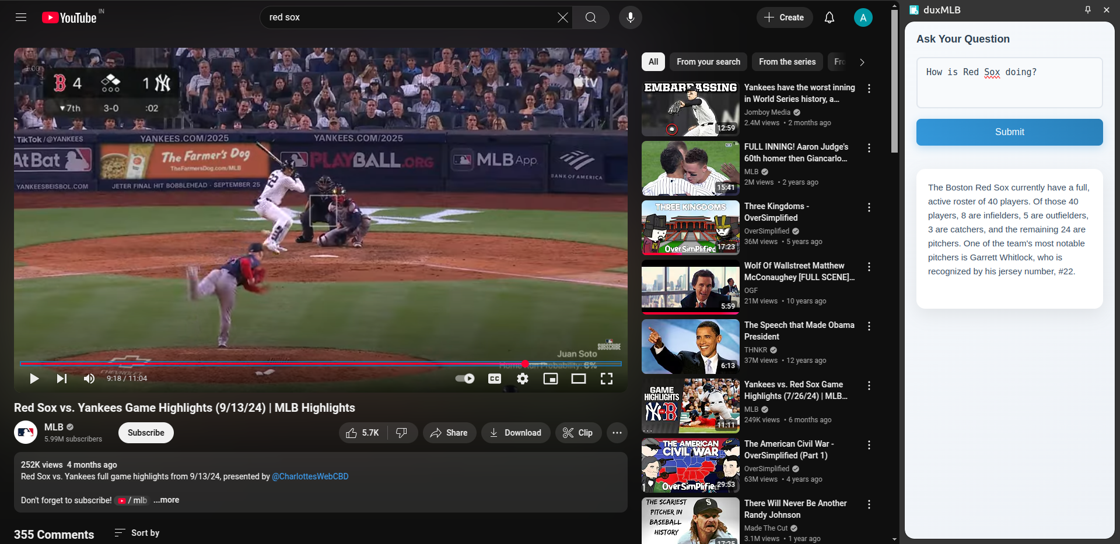Open the Create menu
The height and width of the screenshot is (544, 1120).
tap(784, 17)
